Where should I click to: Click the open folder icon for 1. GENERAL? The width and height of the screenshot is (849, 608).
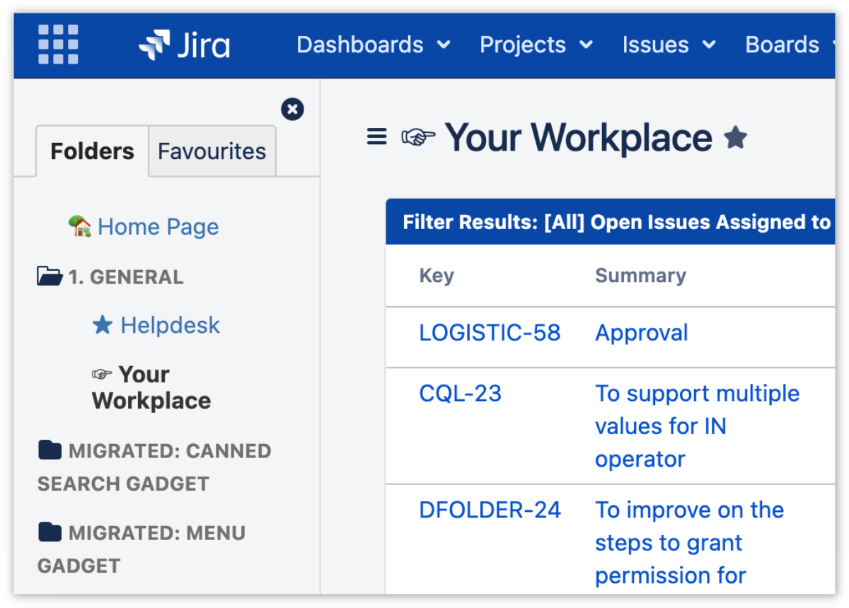point(50,276)
